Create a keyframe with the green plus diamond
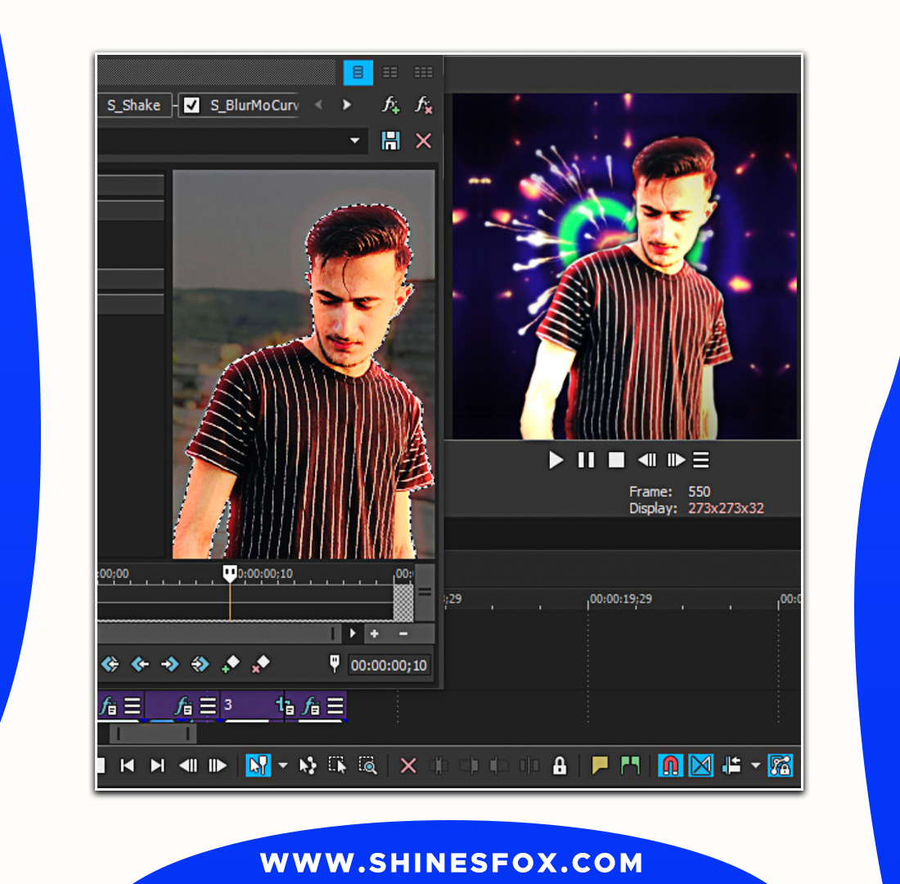Viewport: 900px width, 884px height. tap(230, 665)
